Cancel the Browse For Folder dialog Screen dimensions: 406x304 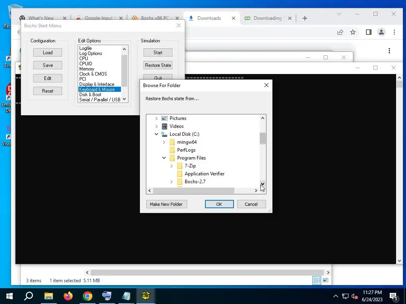(251, 204)
